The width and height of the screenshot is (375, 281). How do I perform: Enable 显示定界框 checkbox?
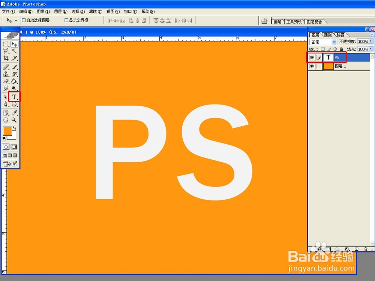point(66,20)
